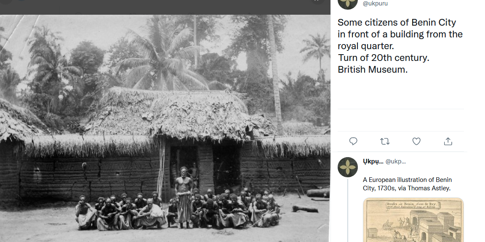Close the photo viewer using top-left button
Viewport: 485px width, 242px height.
pos(6,2)
